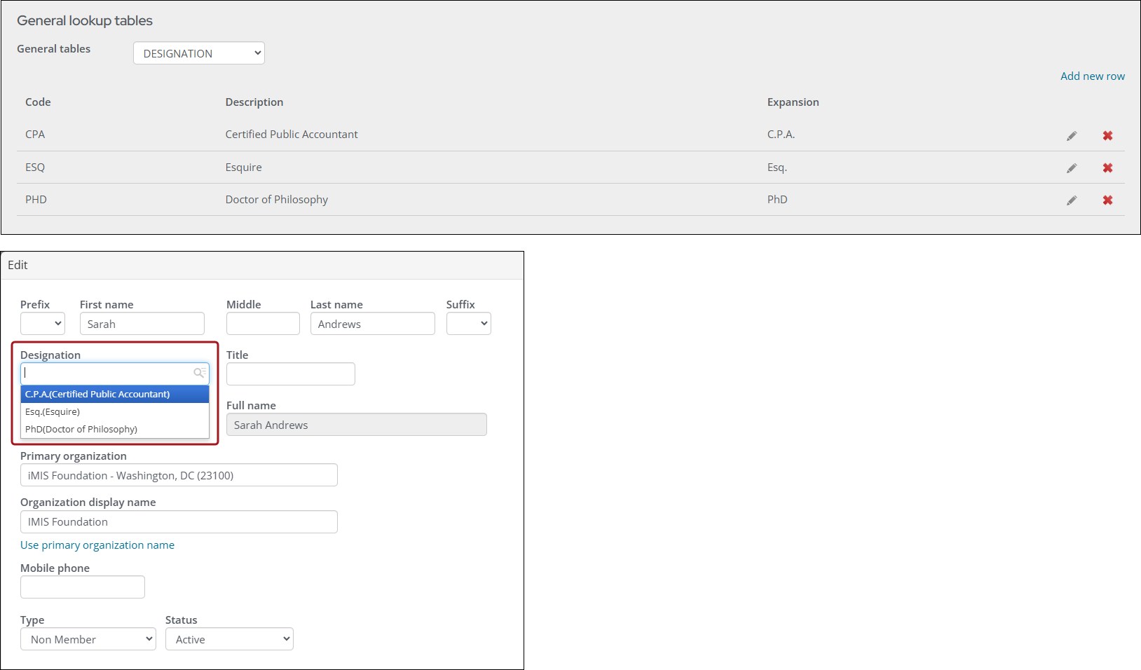This screenshot has width=1141, height=670.
Task: Click the Esq. expansion cell
Action: pos(777,167)
